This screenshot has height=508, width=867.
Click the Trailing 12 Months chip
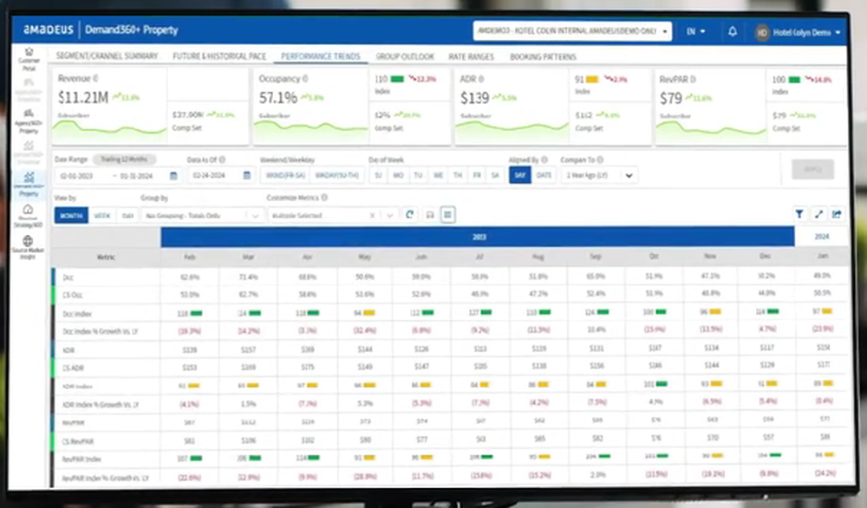pyautogui.click(x=124, y=160)
